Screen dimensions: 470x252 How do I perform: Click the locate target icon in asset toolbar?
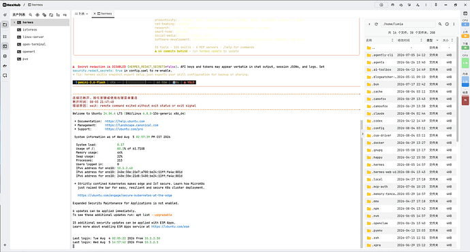click(37, 15)
